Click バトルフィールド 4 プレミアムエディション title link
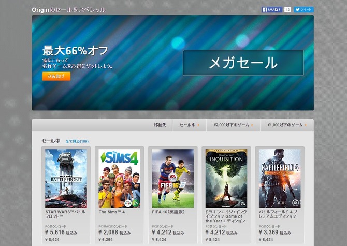The image size is (347, 246). pos(278,214)
